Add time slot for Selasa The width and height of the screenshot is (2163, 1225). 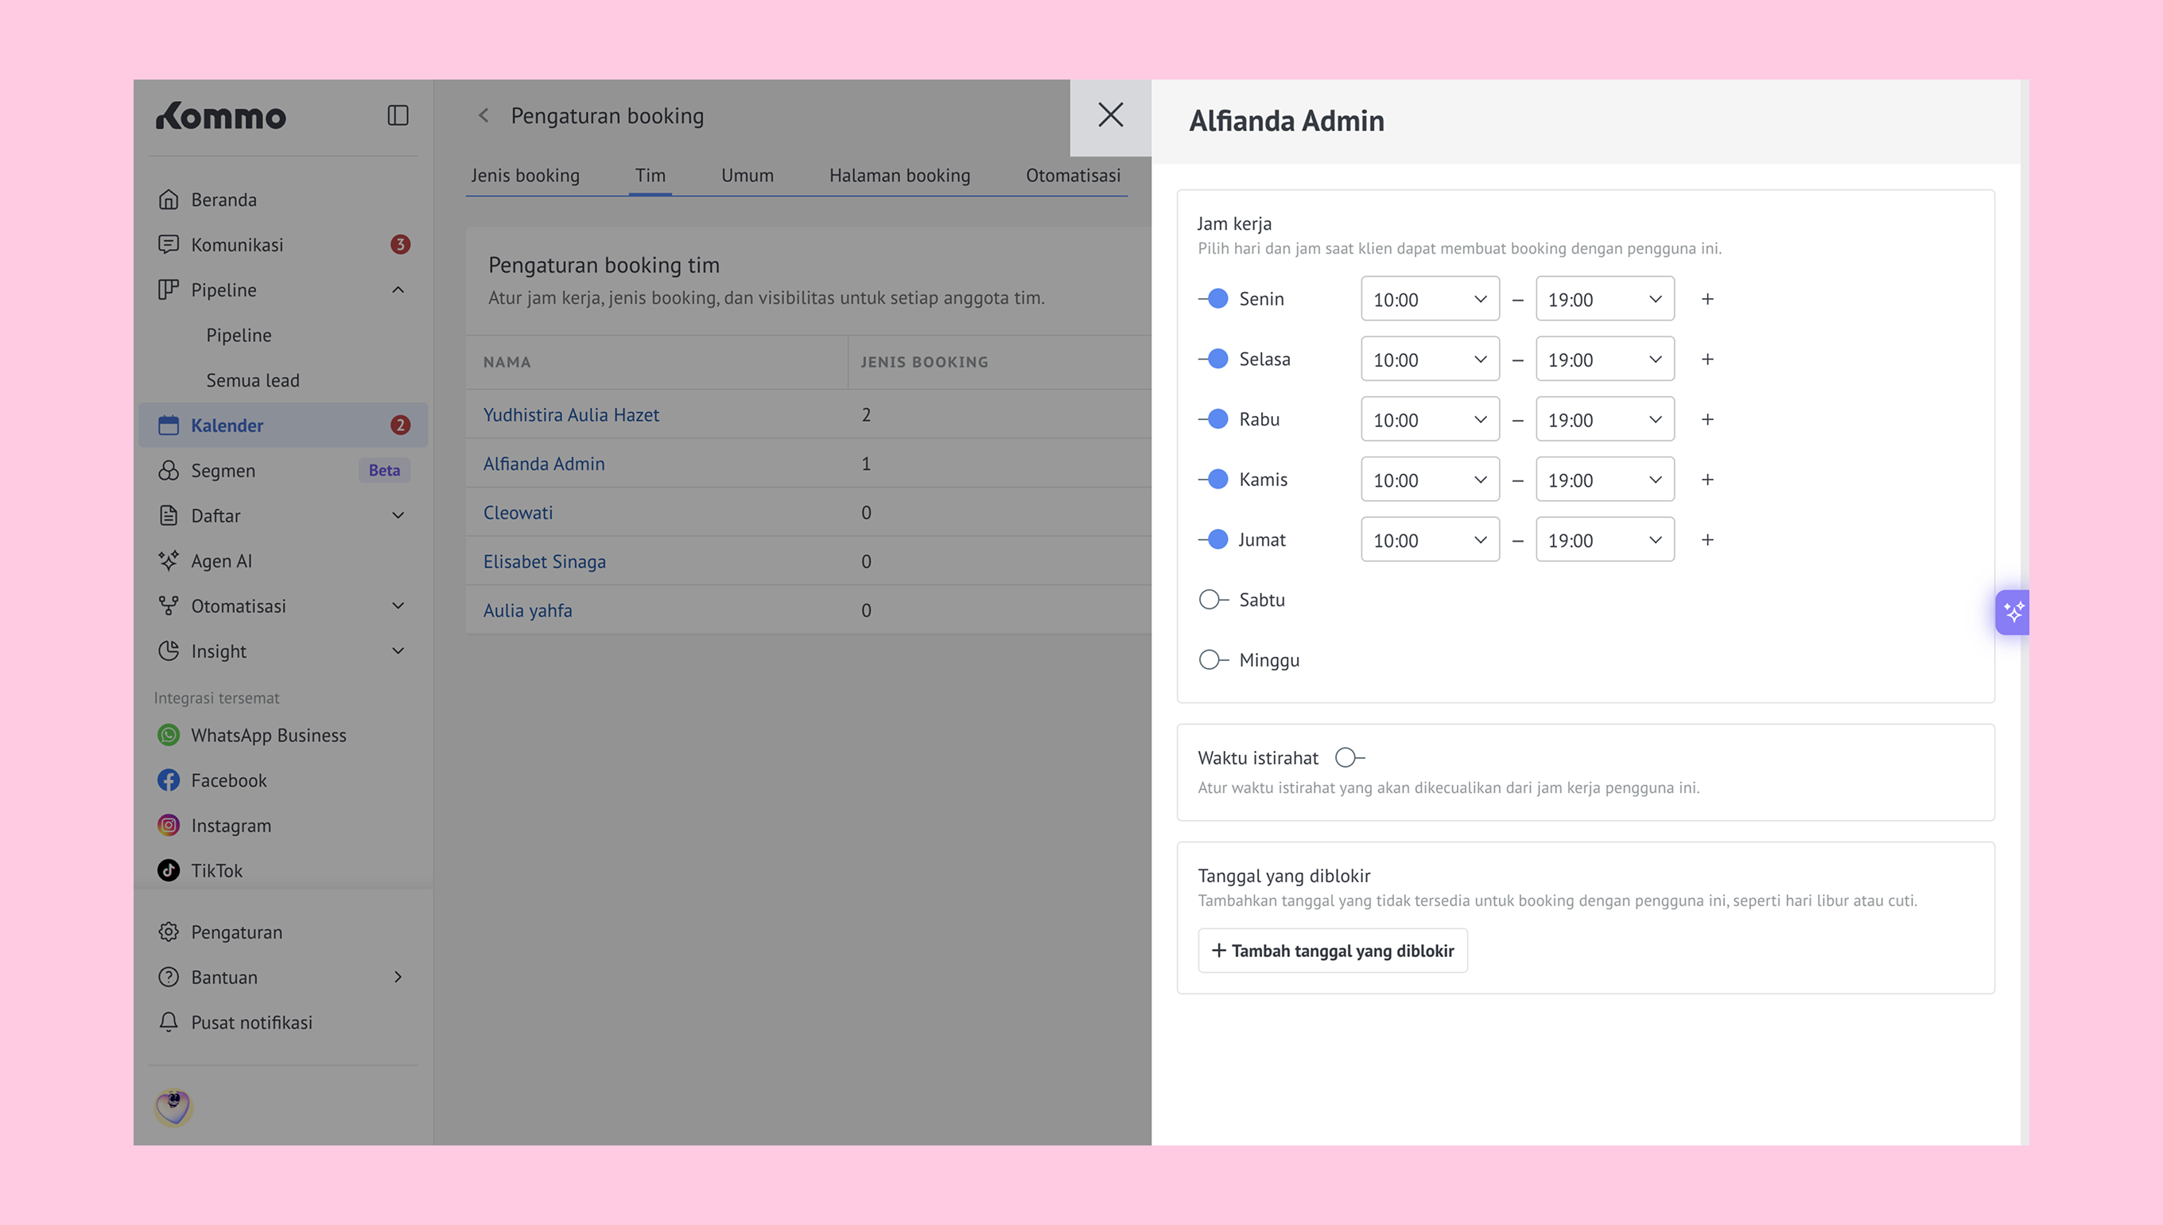(x=1708, y=360)
